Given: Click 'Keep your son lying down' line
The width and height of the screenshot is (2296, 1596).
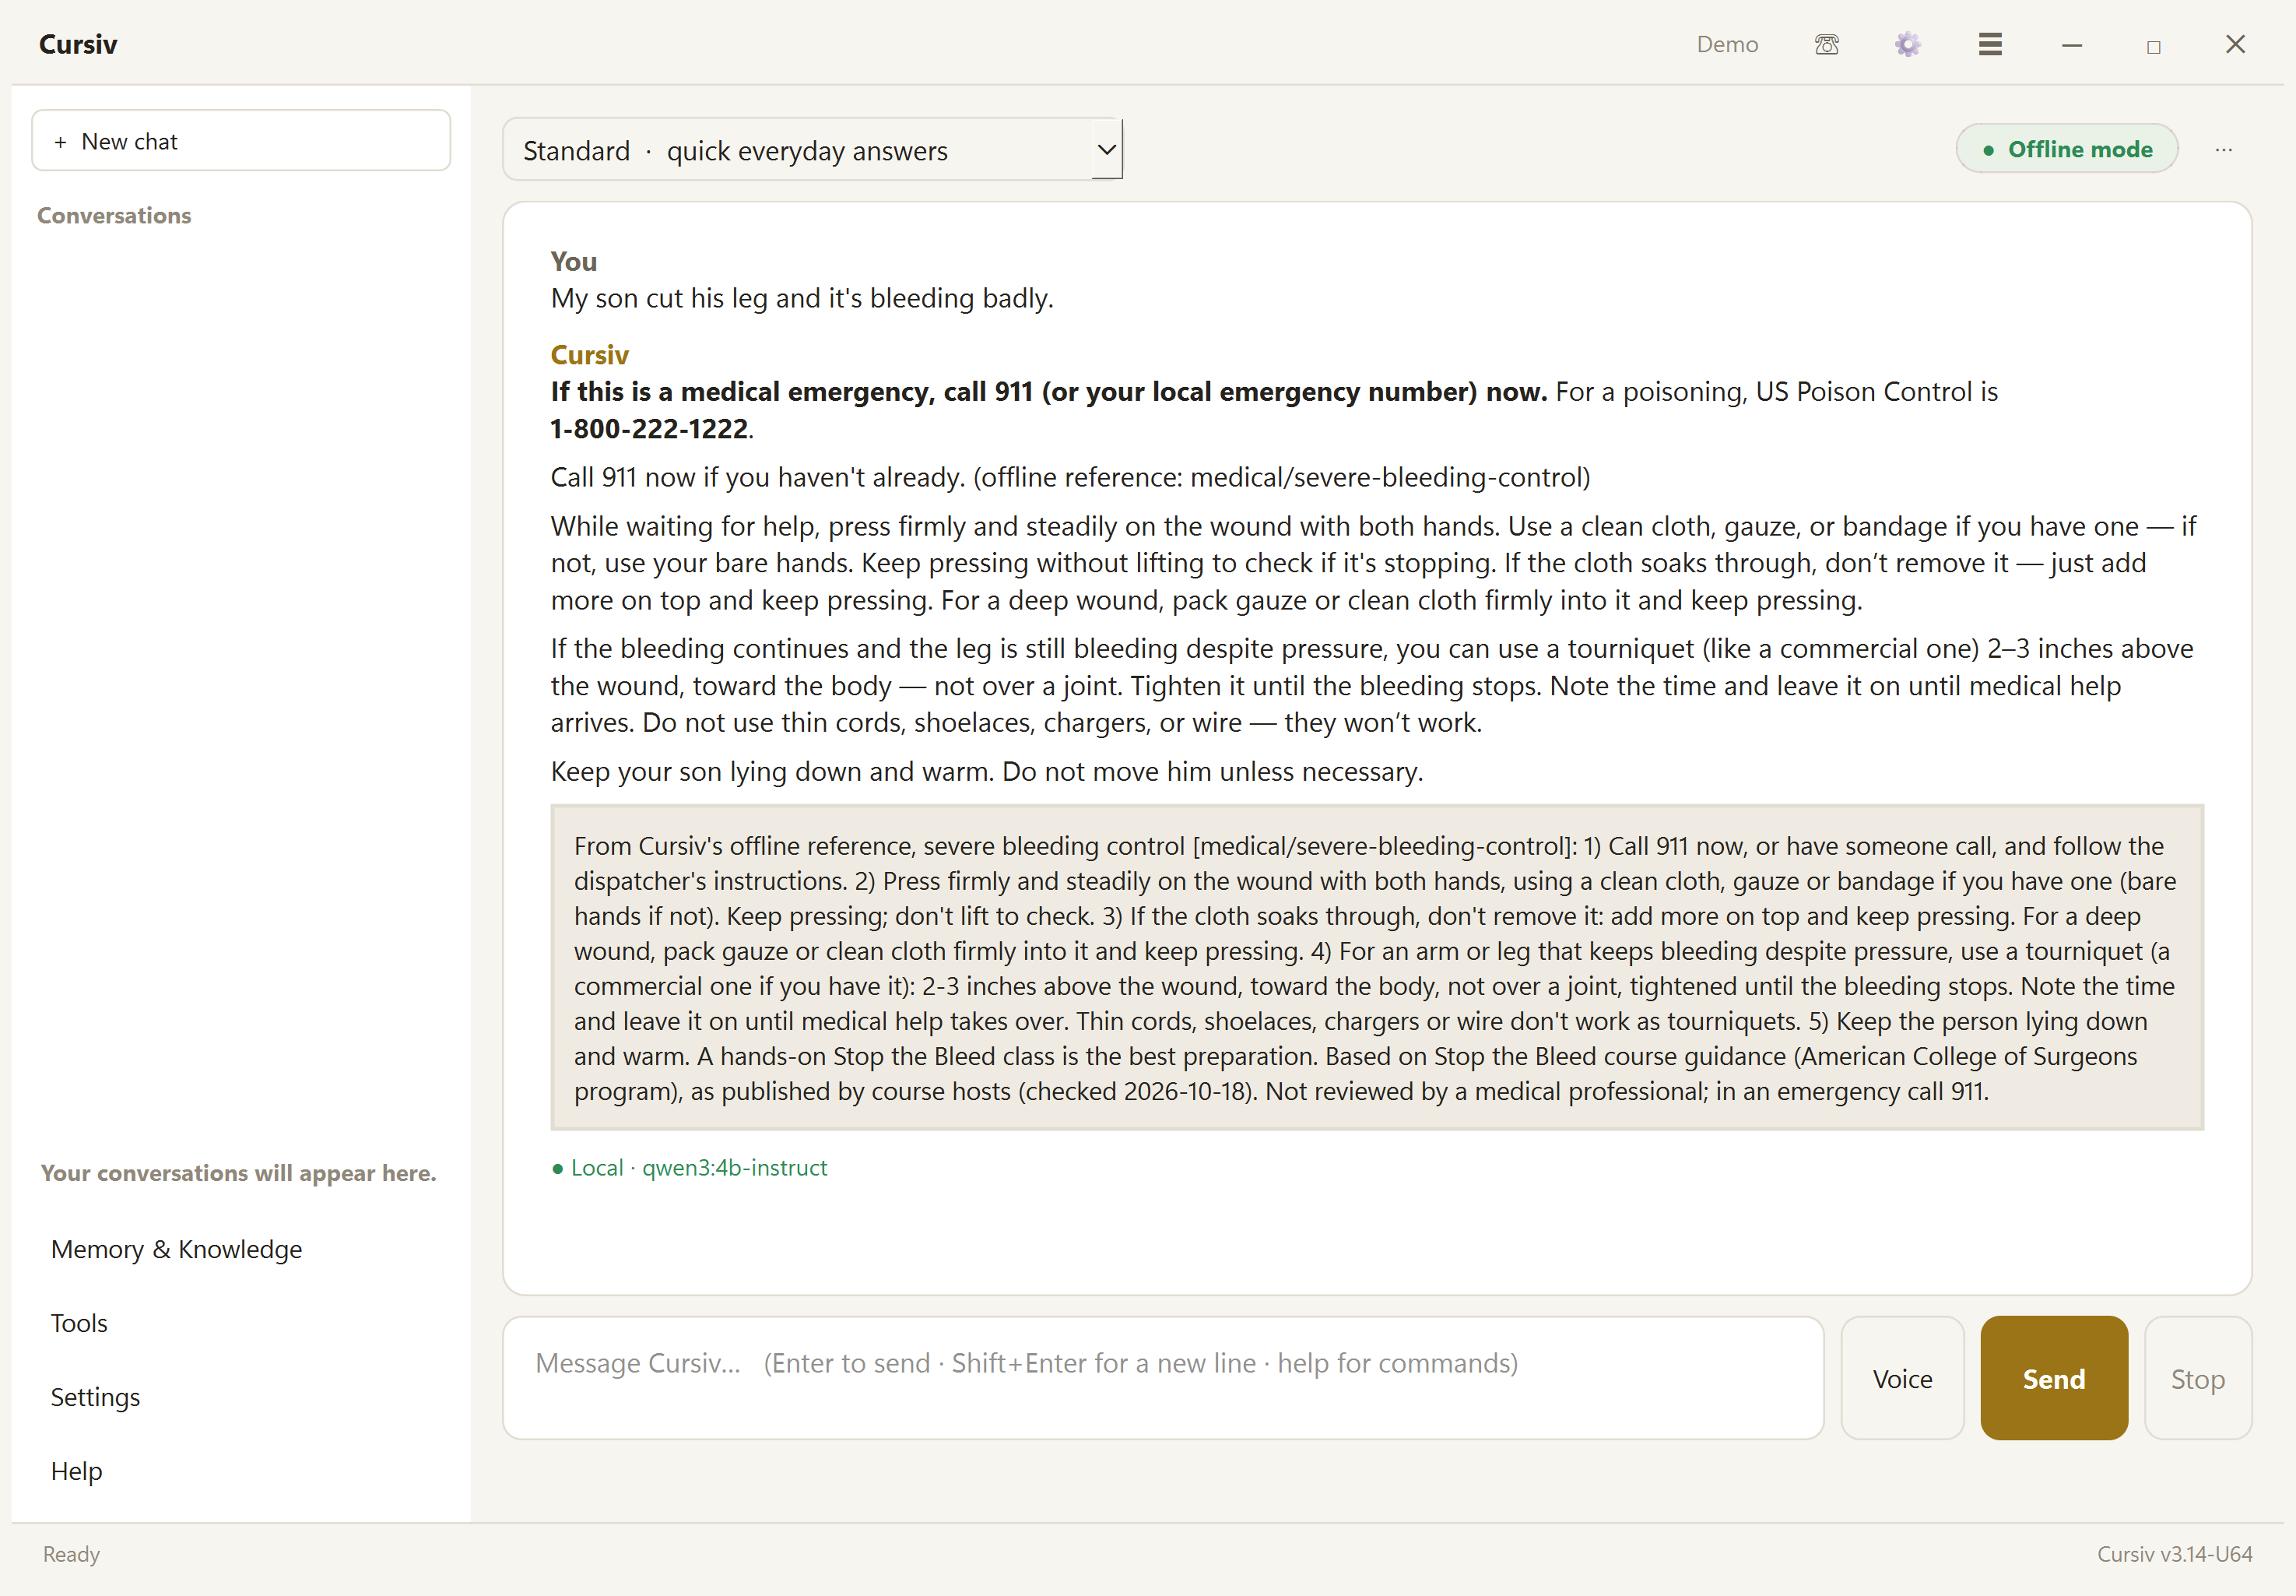Looking at the screenshot, I should [x=987, y=771].
